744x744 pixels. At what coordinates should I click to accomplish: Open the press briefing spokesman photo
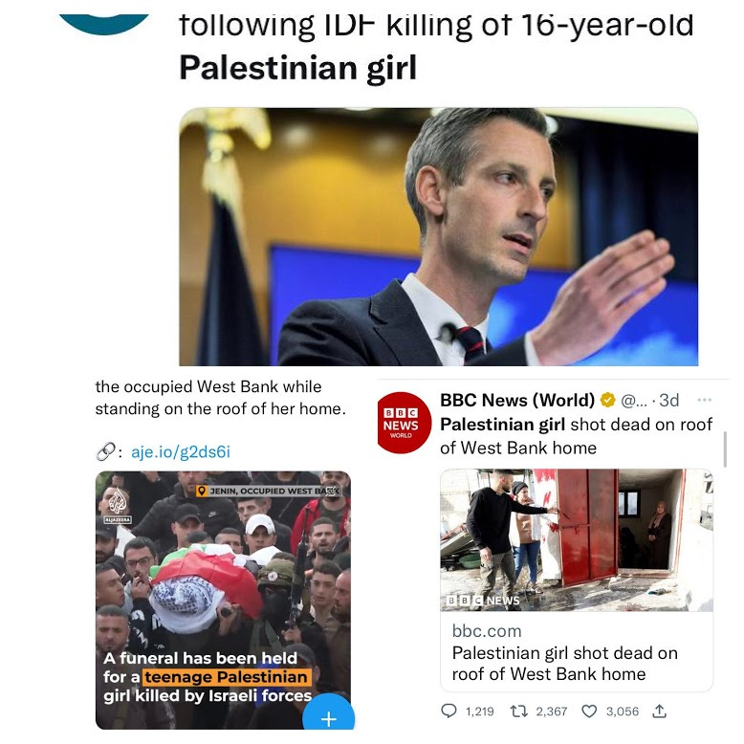coord(438,237)
